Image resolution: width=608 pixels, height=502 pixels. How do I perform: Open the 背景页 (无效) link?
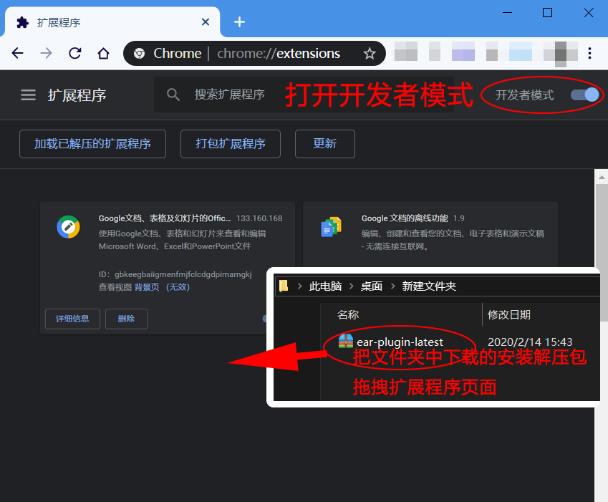point(162,287)
